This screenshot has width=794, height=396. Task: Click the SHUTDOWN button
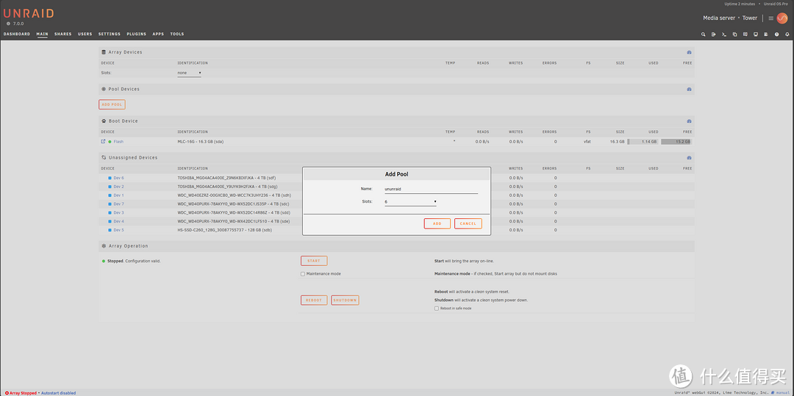pyautogui.click(x=345, y=300)
